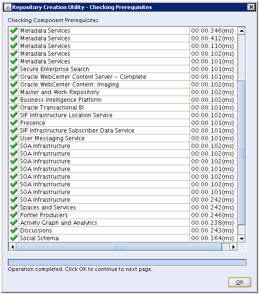259x294 pixels.
Task: Click the 00:00.243(ms) time for Discussions
Action: [x=213, y=231]
